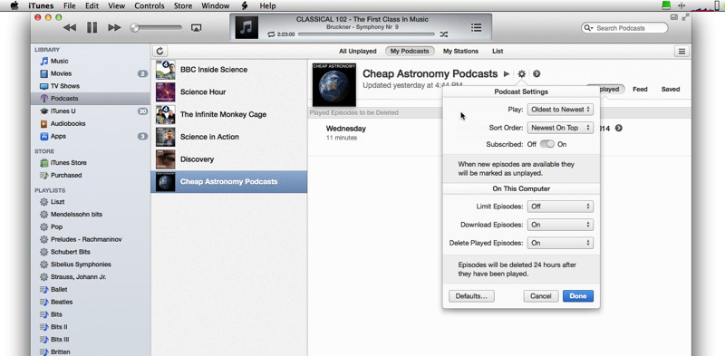This screenshot has height=356, width=725.
Task: Select the My Podcasts tab
Action: click(x=410, y=52)
